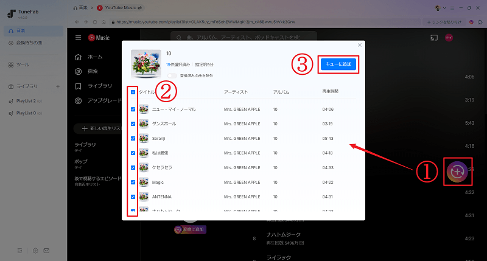Click the song title ANTENNA
Screen dimensions: 487x261
pos(161,197)
